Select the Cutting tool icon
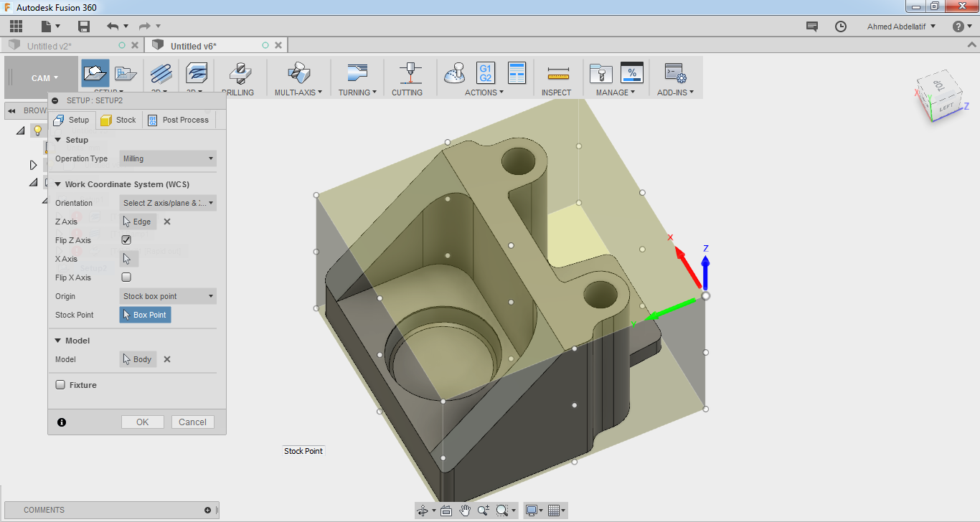This screenshot has width=980, height=522. click(x=410, y=73)
